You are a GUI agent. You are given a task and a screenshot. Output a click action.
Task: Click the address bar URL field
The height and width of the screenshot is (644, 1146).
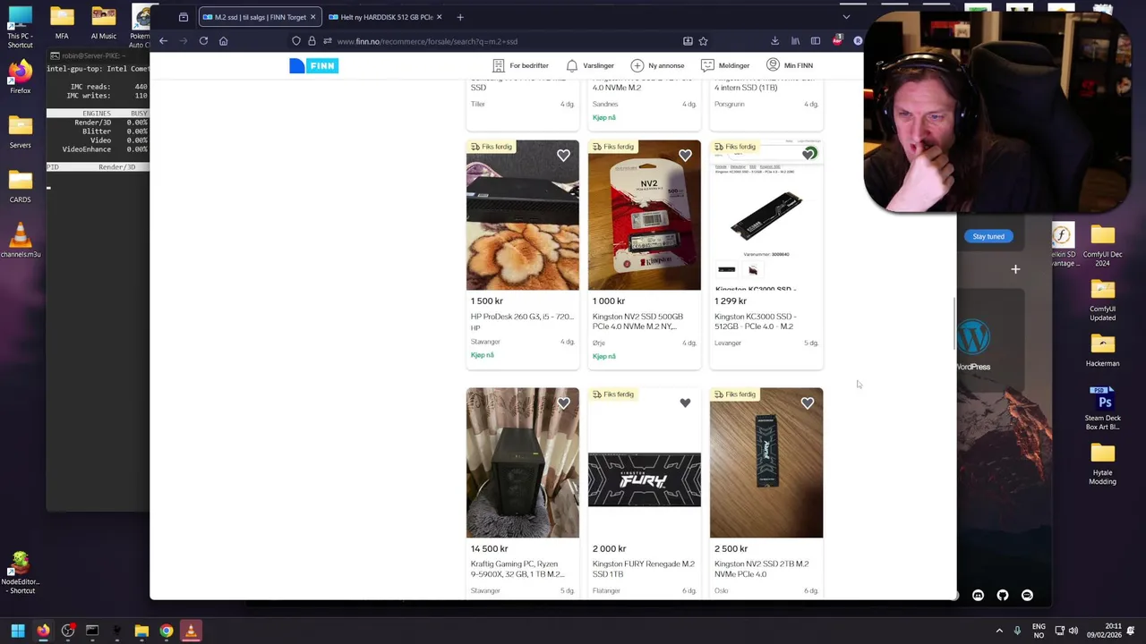pos(501,41)
